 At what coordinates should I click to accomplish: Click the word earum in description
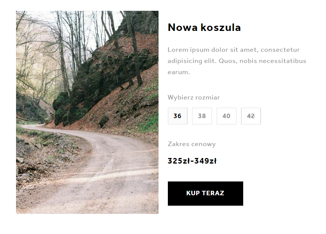tap(179, 72)
